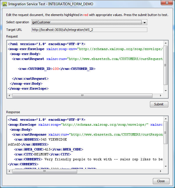Click the Response pane's scroll down arrow
Screen dimensions: 175x188
coord(166,166)
